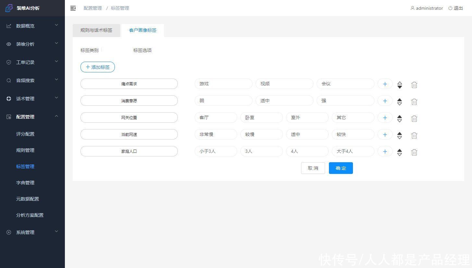Expand the 数据概览 menu chevron
The image size is (472, 268).
[x=56, y=25]
